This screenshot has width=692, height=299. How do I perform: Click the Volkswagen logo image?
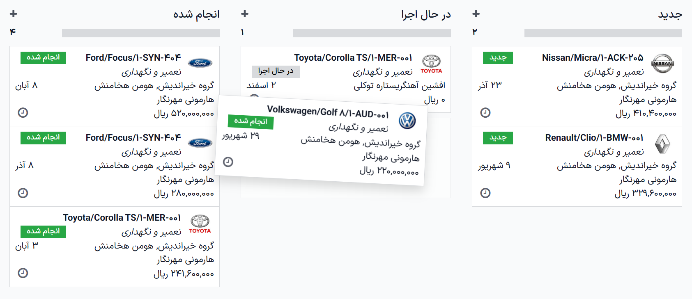(x=407, y=121)
